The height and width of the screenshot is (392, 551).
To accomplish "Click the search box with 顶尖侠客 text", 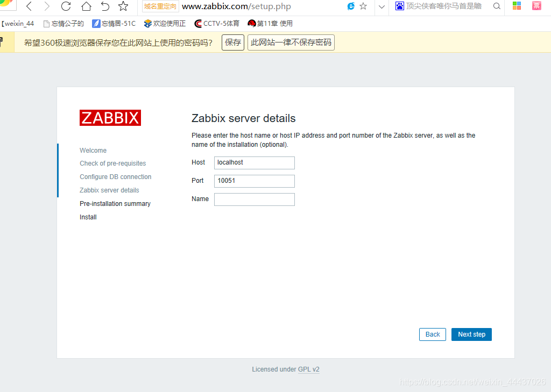I will point(444,6).
